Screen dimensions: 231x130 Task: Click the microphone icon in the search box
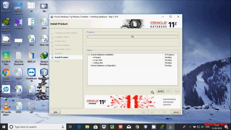tap(63, 127)
